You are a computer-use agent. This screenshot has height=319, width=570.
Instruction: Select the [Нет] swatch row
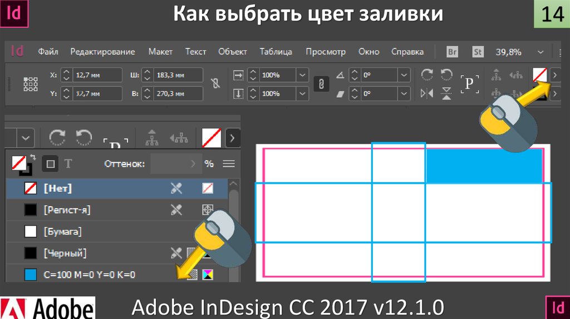point(117,188)
